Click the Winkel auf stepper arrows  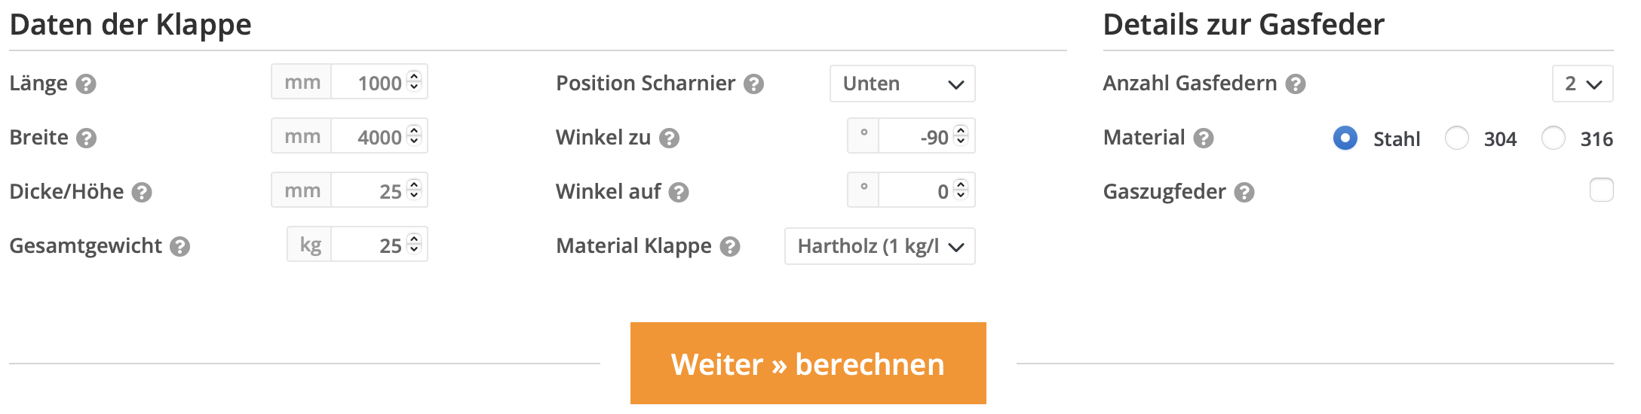(961, 190)
